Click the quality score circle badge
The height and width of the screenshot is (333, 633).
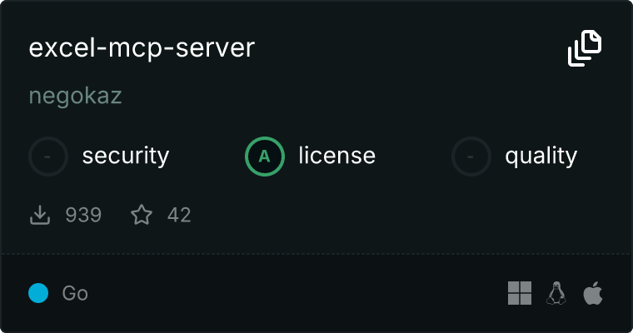click(471, 156)
